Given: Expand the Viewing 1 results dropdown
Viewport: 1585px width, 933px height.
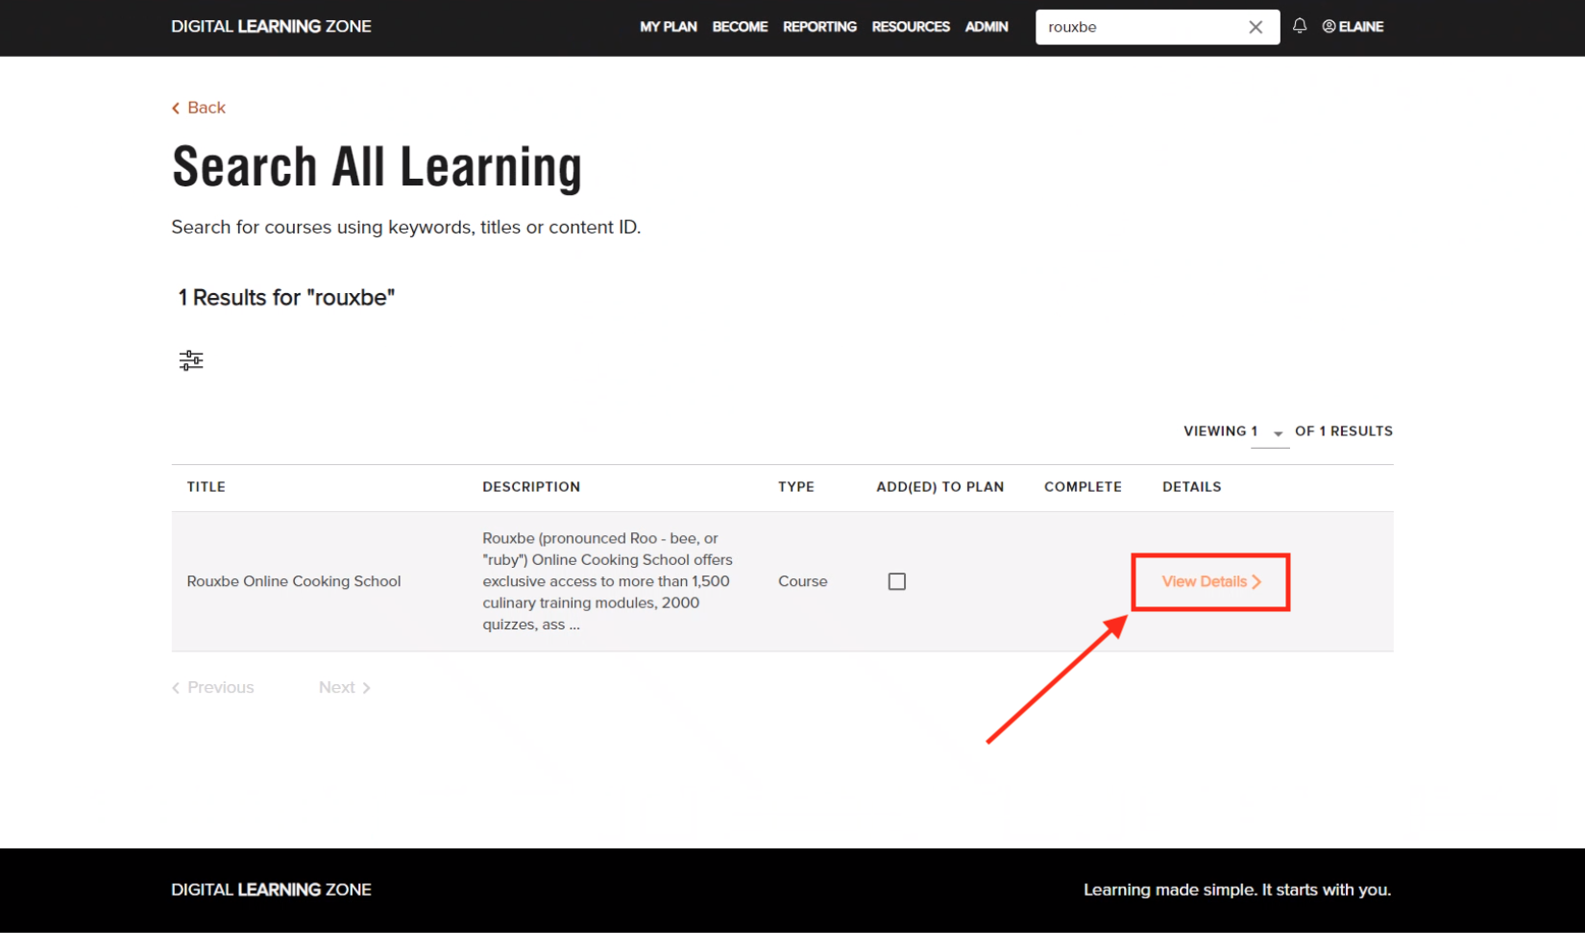Looking at the screenshot, I should coord(1270,432).
